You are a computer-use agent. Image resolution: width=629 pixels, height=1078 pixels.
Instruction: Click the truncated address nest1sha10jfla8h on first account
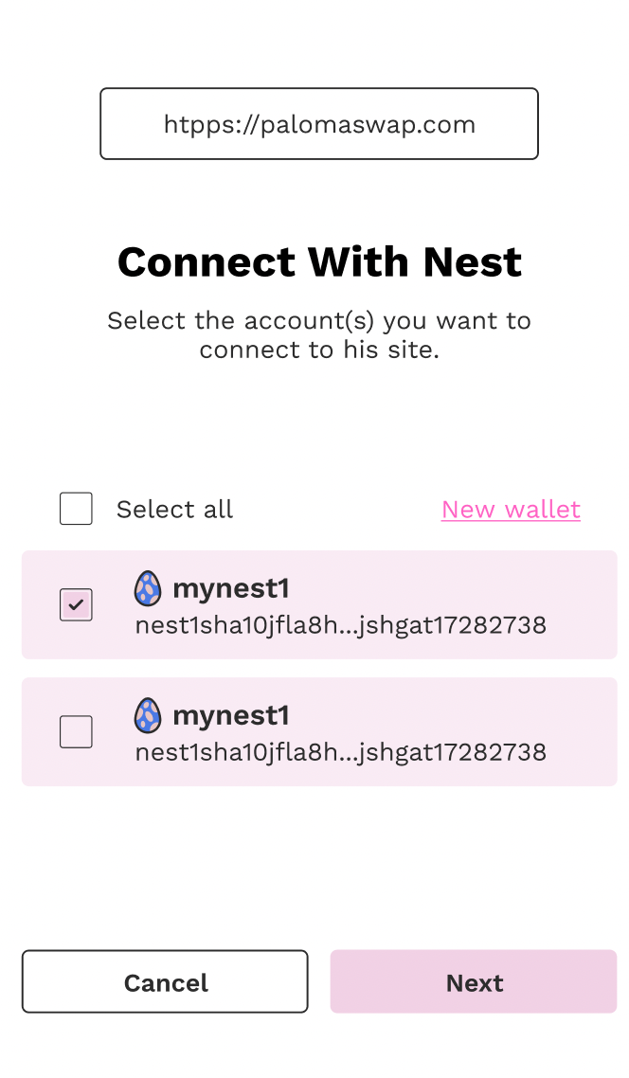pos(341,625)
